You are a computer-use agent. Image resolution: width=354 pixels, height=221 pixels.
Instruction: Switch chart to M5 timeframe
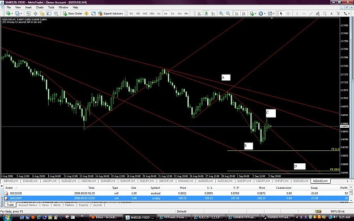pos(138,14)
